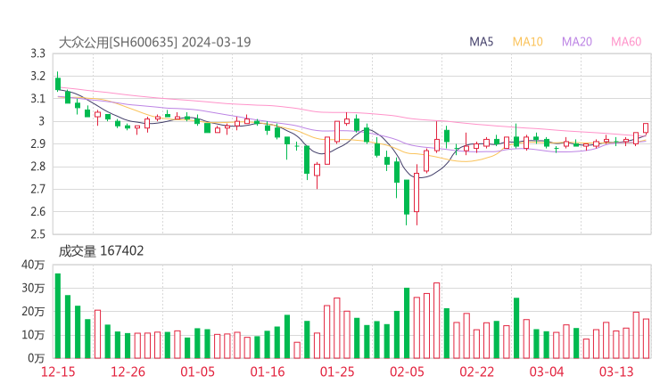Click the 2.5 price axis label
Screen dimensions: 660x392
[x=37, y=234]
